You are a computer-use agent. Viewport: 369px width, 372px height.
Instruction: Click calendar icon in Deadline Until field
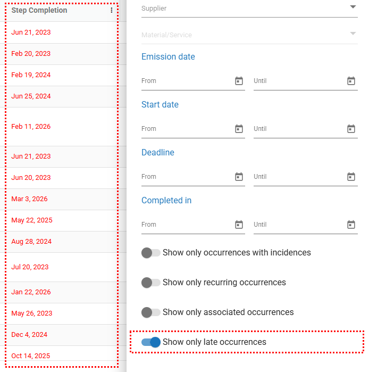coord(351,177)
